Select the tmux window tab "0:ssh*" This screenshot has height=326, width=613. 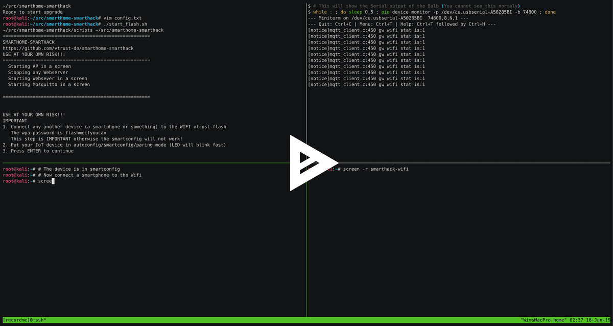(37, 320)
